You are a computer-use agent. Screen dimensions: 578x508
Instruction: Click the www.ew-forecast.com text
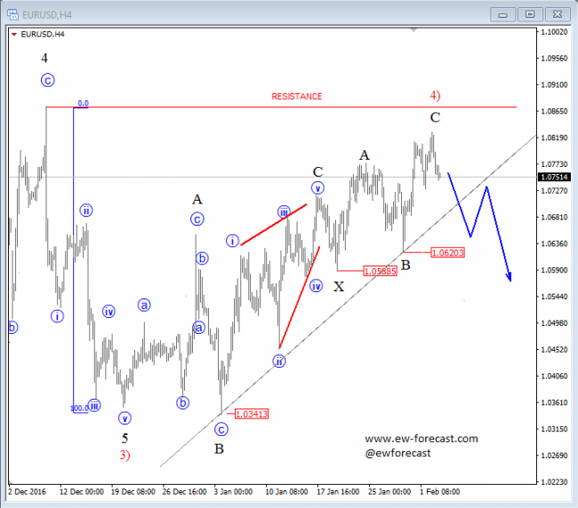click(x=421, y=439)
